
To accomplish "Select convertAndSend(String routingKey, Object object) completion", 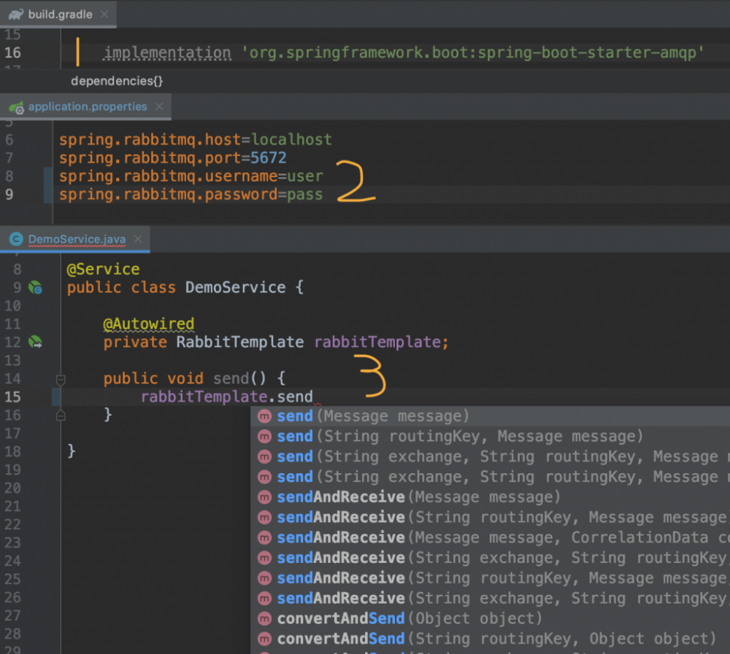I will (491, 639).
